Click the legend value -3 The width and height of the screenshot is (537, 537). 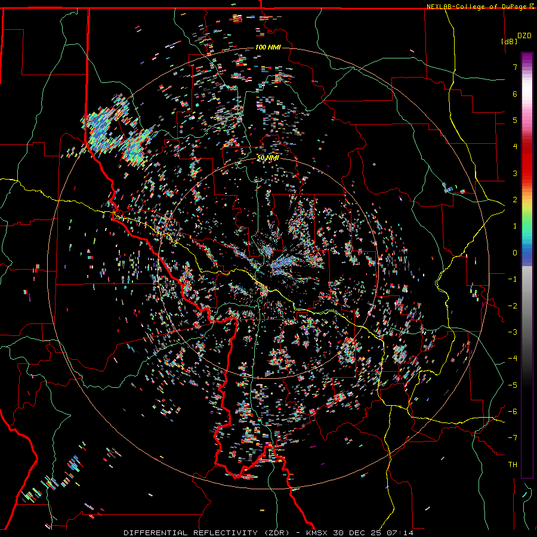coord(513,332)
